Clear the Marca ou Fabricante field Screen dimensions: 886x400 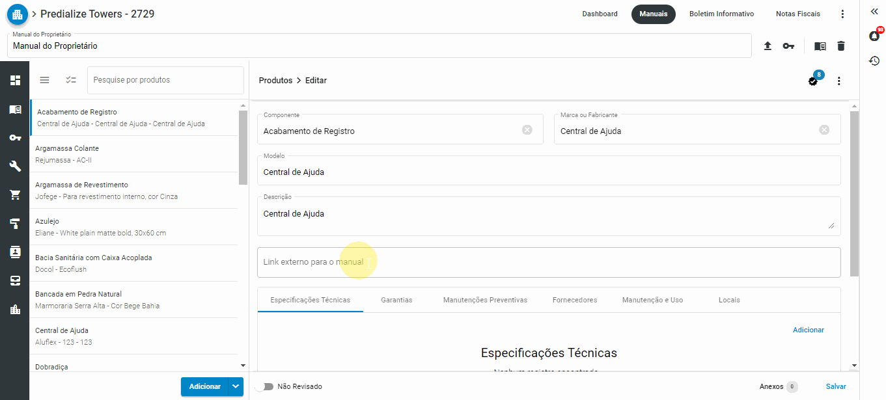[x=824, y=129]
